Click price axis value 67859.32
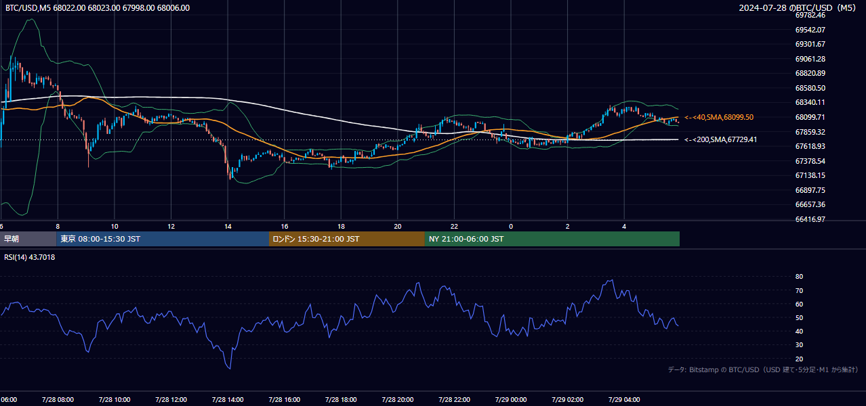This screenshot has height=406, width=866. 810,132
